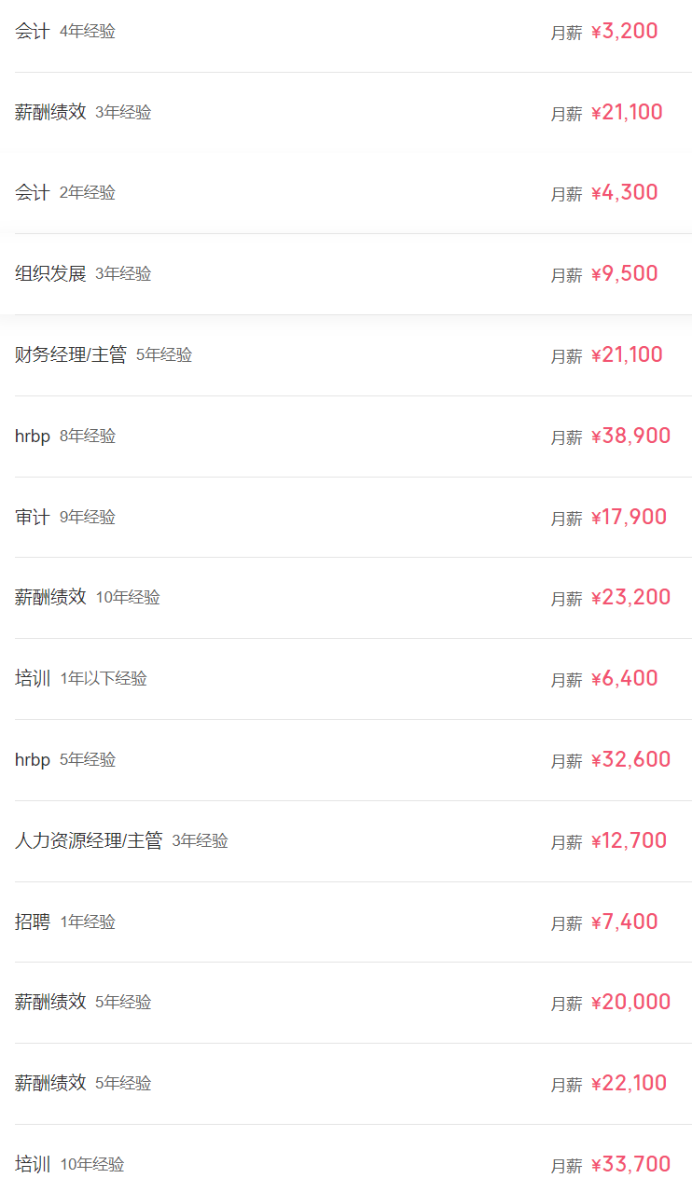Select the 会计 2年经验 listing
The image size is (692, 1192).
[x=33, y=193]
